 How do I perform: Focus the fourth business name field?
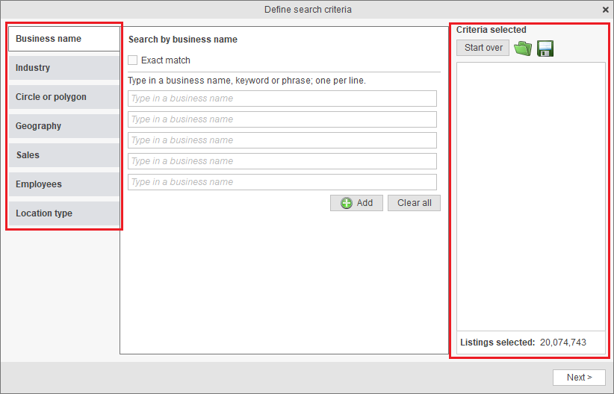coord(282,161)
